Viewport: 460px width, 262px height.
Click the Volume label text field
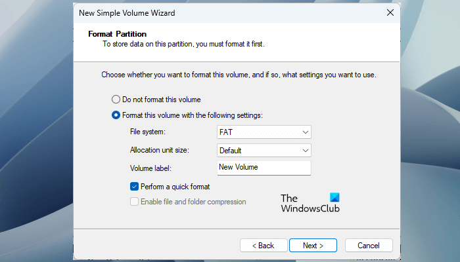click(264, 167)
